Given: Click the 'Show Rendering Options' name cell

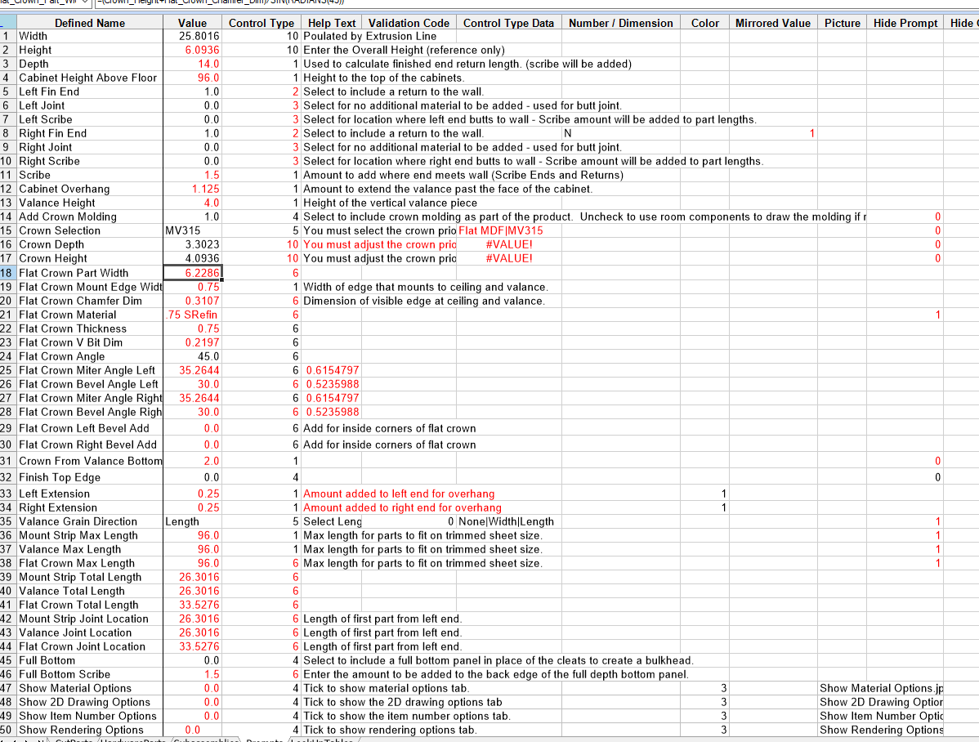Looking at the screenshot, I should pyautogui.click(x=89, y=730).
